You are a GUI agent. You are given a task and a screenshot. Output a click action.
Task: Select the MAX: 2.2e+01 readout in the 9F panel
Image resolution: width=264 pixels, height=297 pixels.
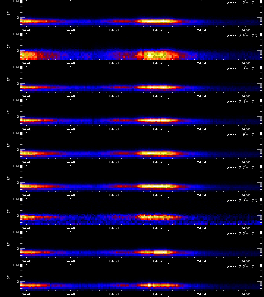[242, 267]
